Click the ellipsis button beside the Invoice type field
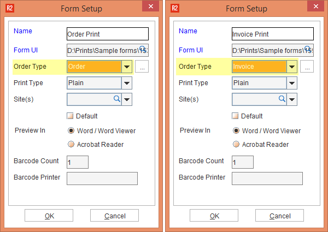The height and width of the screenshot is (232, 328). click(x=307, y=67)
